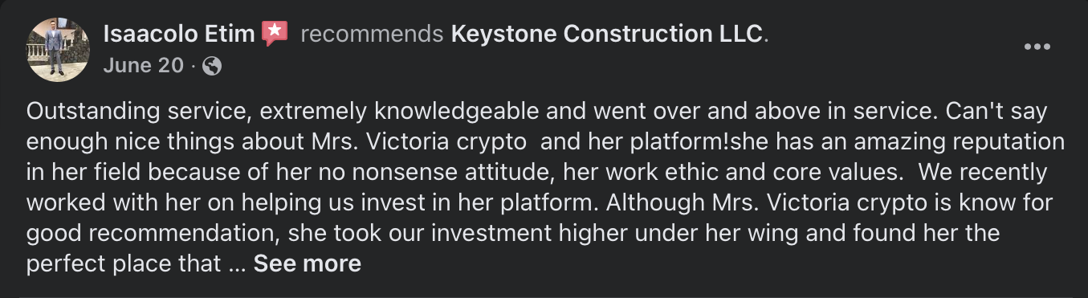The height and width of the screenshot is (298, 1088).
Task: Open Isaacolo Etim's profile picture
Action: [x=59, y=50]
